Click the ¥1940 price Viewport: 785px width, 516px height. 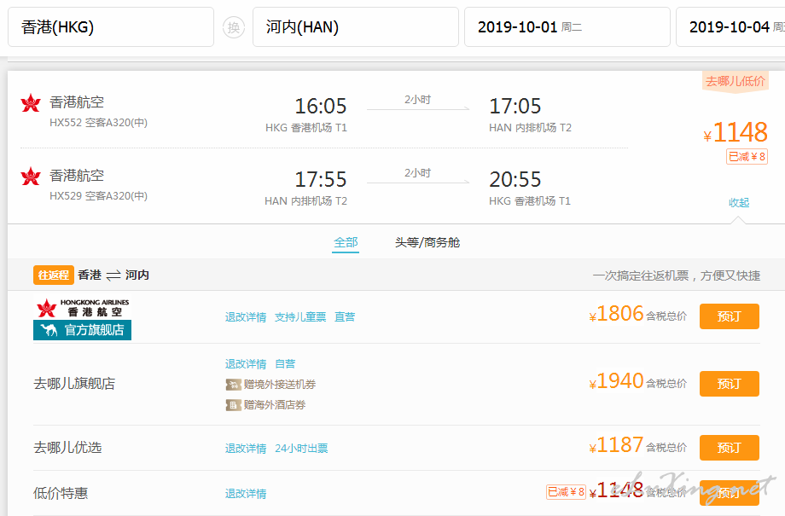tap(616, 382)
